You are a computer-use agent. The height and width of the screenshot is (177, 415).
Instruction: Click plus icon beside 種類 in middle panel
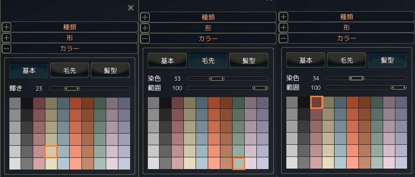(145, 17)
